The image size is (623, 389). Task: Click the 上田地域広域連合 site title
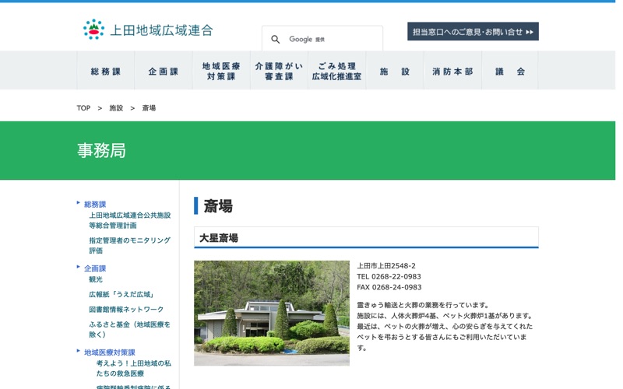click(x=161, y=30)
